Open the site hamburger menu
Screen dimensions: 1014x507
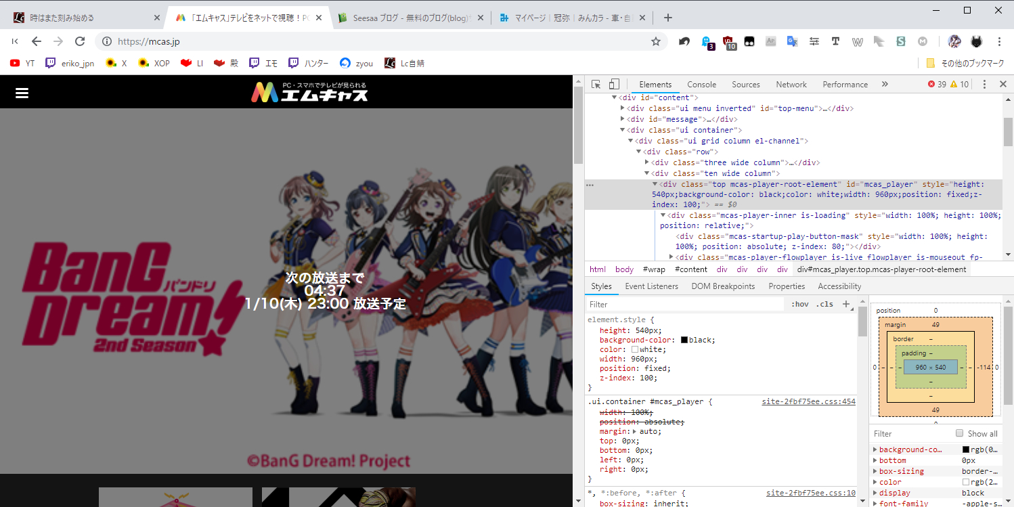coord(22,93)
